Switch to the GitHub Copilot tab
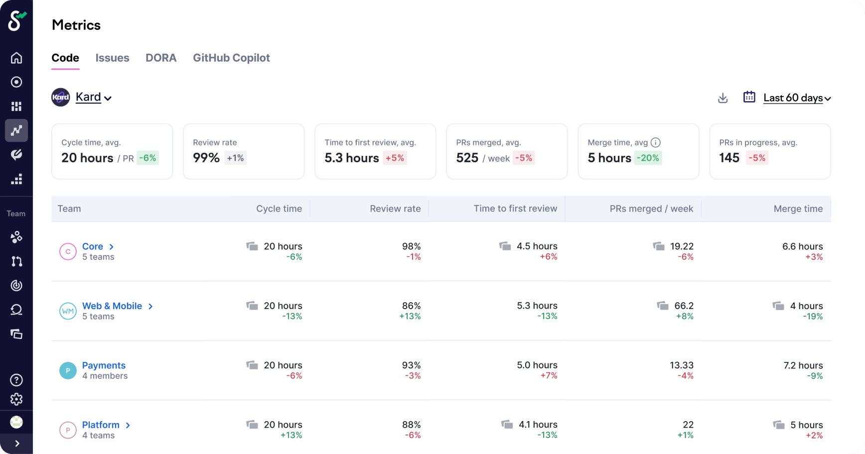Screen dimensions: 865x454 (231, 58)
